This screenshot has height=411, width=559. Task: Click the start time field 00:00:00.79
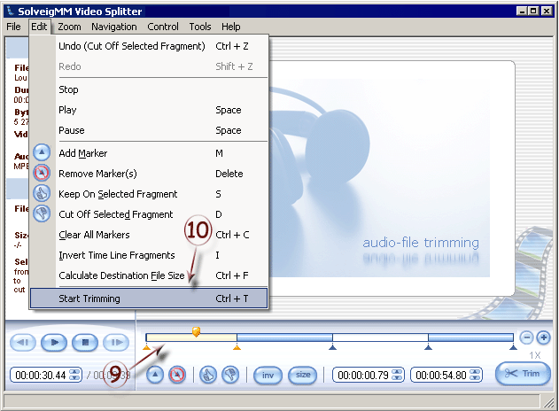pos(363,376)
